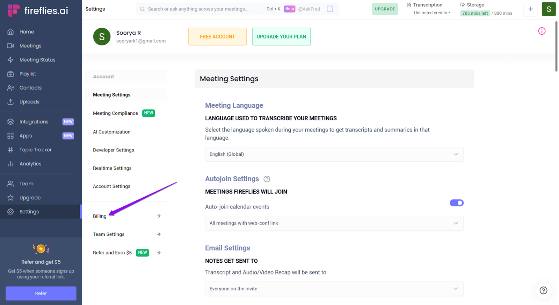Select Developer Settings in settings menu
The width and height of the screenshot is (559, 305).
tap(114, 150)
